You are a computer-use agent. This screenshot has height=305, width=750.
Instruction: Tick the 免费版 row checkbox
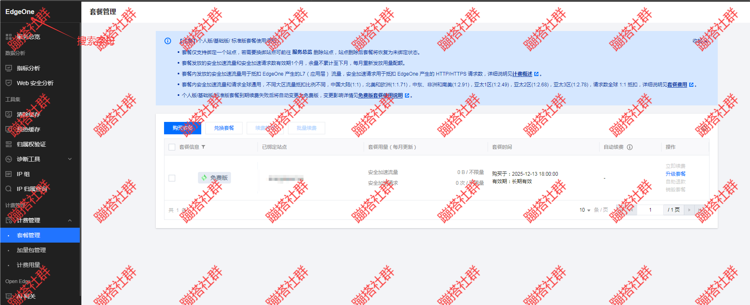click(172, 178)
